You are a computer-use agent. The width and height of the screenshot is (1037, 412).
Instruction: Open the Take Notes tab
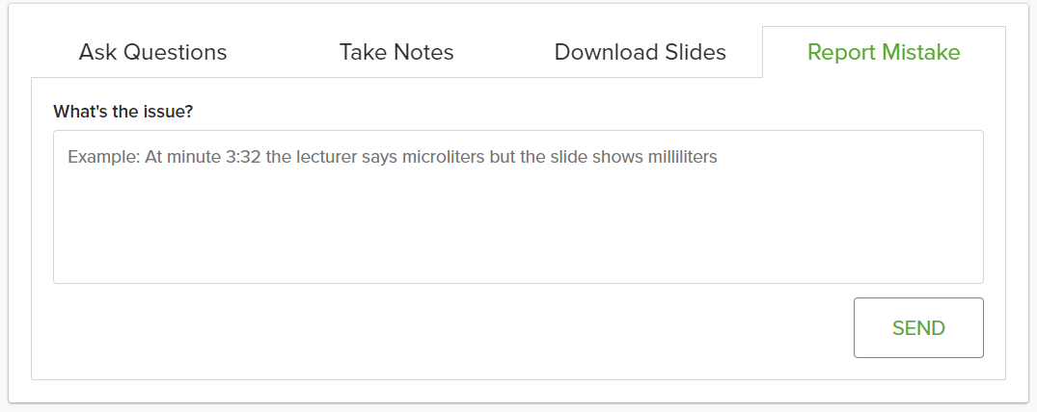396,52
